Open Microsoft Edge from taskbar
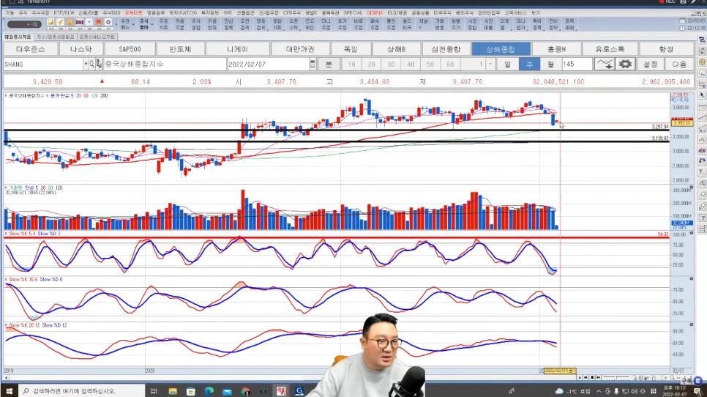The height and width of the screenshot is (397, 707). coord(209,391)
